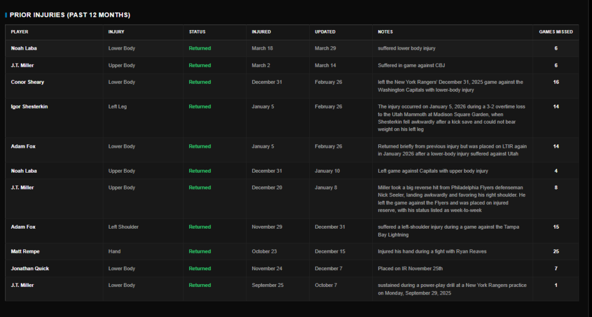592x317 pixels.
Task: Click the note about fight with Ryan Reaves
Action: pyautogui.click(x=432, y=251)
